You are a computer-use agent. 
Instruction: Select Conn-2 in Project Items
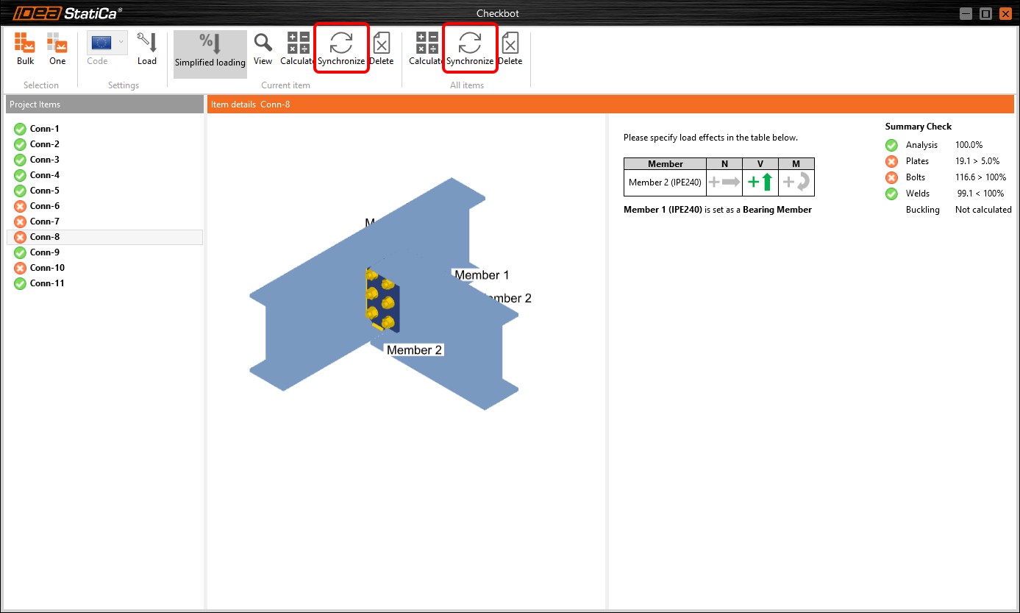104,144
